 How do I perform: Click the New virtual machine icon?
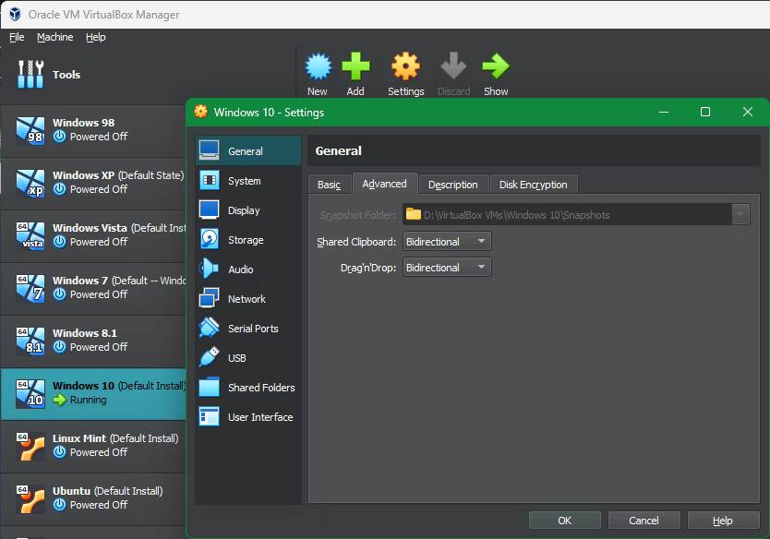click(x=318, y=66)
